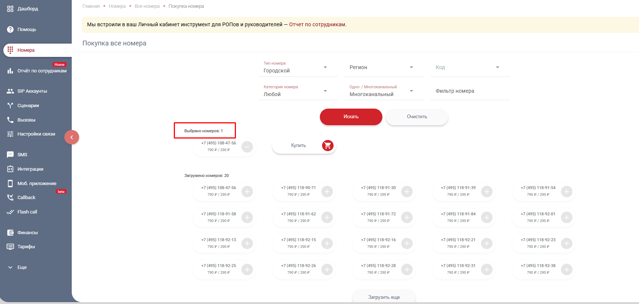
Task: Expand the Еще sidebar section
Action: point(10,267)
